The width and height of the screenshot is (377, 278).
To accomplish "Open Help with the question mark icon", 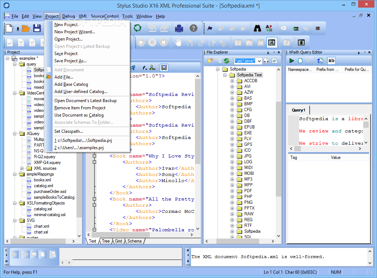I will (194, 28).
